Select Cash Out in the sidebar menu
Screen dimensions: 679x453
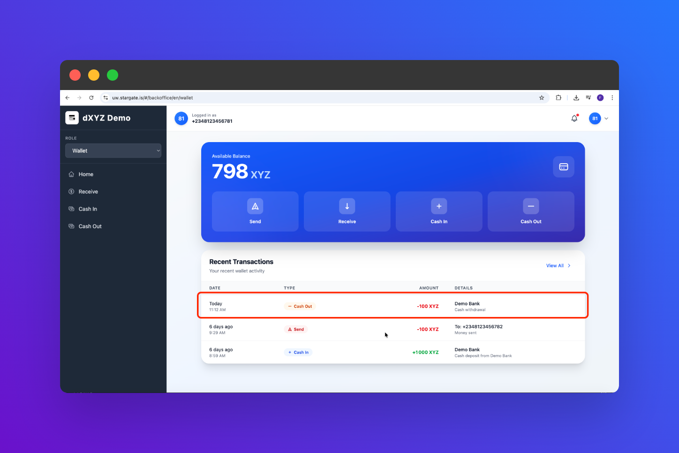coord(90,226)
